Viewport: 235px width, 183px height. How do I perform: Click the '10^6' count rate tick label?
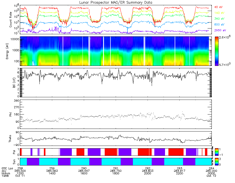16,6
